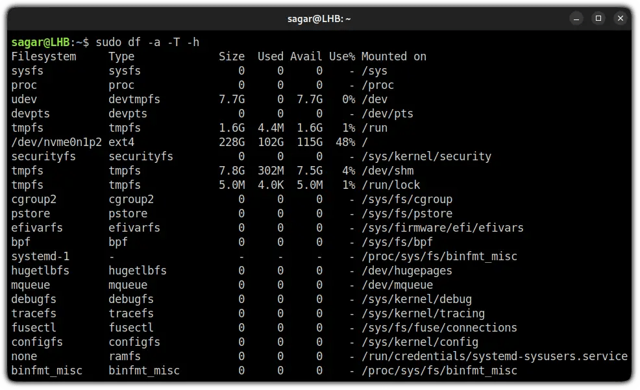The width and height of the screenshot is (640, 390).
Task: Click the /dev/shm mount path
Action: pyautogui.click(x=389, y=170)
